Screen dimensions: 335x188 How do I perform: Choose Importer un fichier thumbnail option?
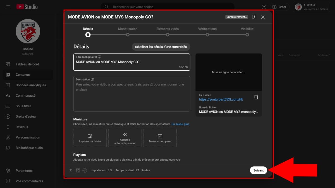coord(90,138)
